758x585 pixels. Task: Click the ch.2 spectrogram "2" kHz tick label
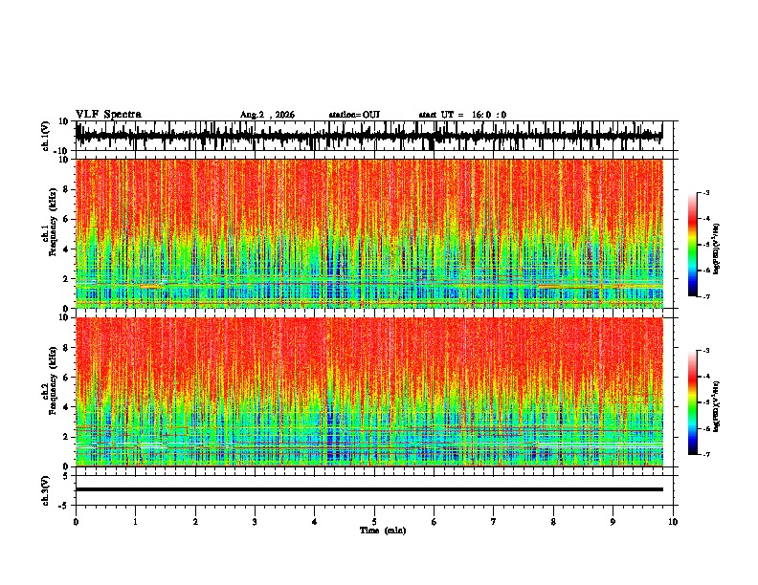tap(66, 437)
